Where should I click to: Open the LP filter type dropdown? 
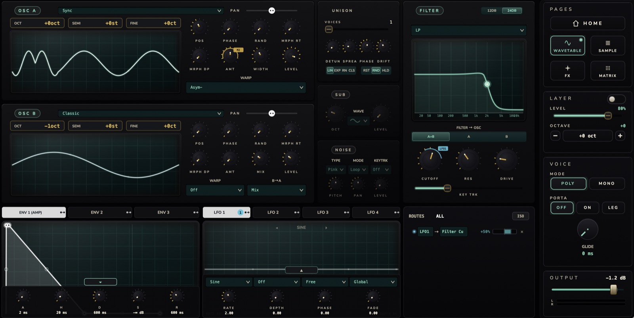(x=469, y=30)
